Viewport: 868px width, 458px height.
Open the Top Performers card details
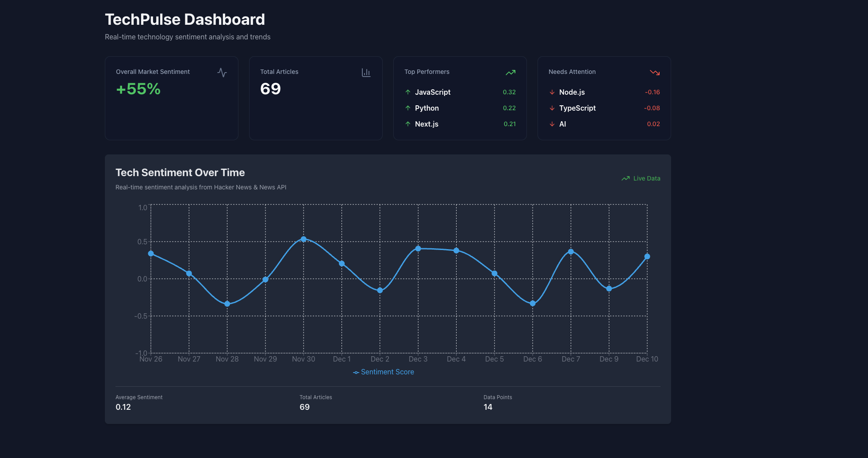460,98
